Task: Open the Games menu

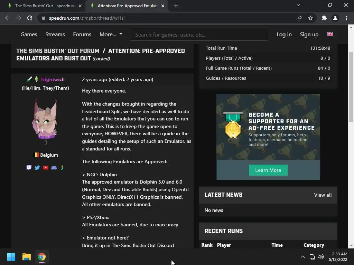Action: [29, 34]
